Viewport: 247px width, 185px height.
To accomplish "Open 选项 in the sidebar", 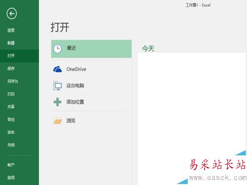I will tap(11, 178).
